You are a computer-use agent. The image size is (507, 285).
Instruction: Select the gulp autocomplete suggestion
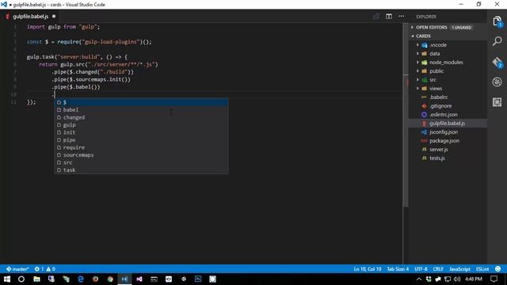141,125
